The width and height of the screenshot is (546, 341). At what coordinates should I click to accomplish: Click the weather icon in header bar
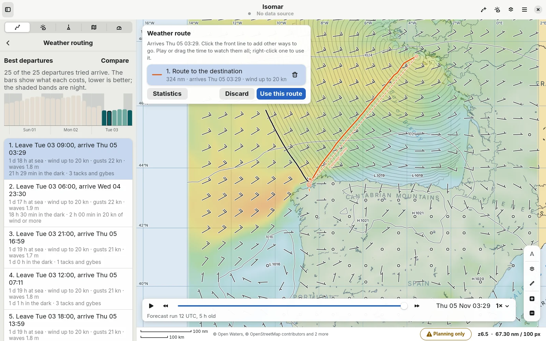[x=497, y=10]
